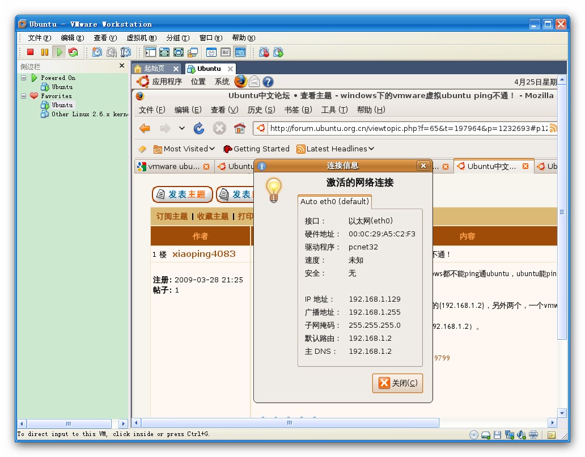This screenshot has width=585, height=457.
Task: Click the green Power On play icon
Action: pos(59,52)
